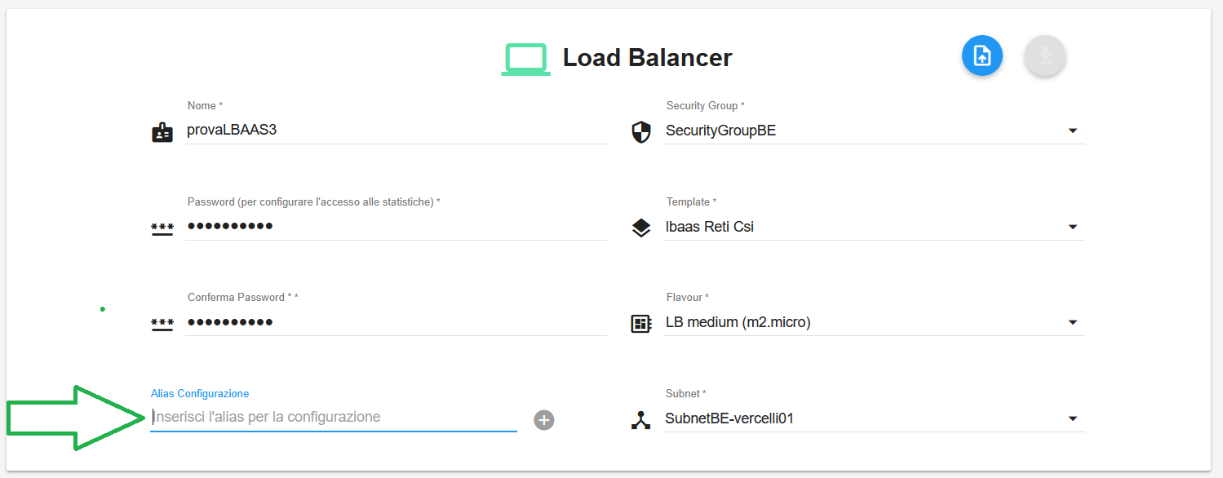Expand the Flavour dropdown arrow
Viewport: 1223px width, 478px height.
(x=1073, y=323)
